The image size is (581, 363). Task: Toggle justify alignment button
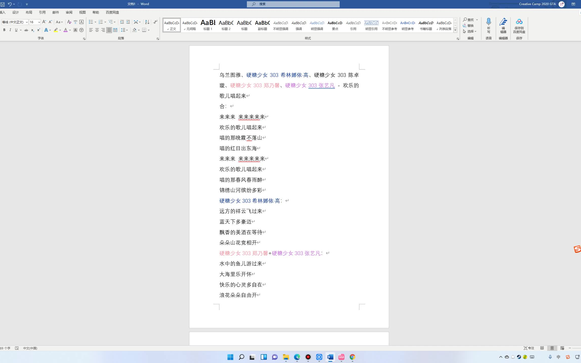(x=109, y=30)
